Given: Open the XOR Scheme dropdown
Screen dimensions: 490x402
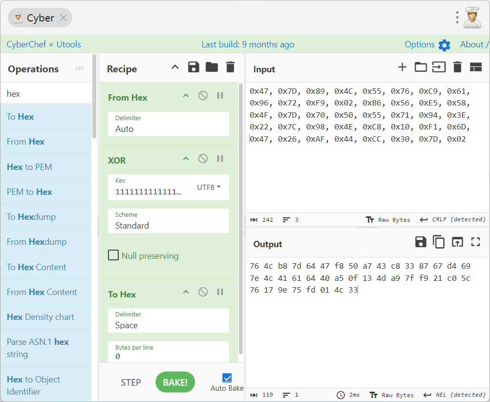Looking at the screenshot, I should pos(169,221).
